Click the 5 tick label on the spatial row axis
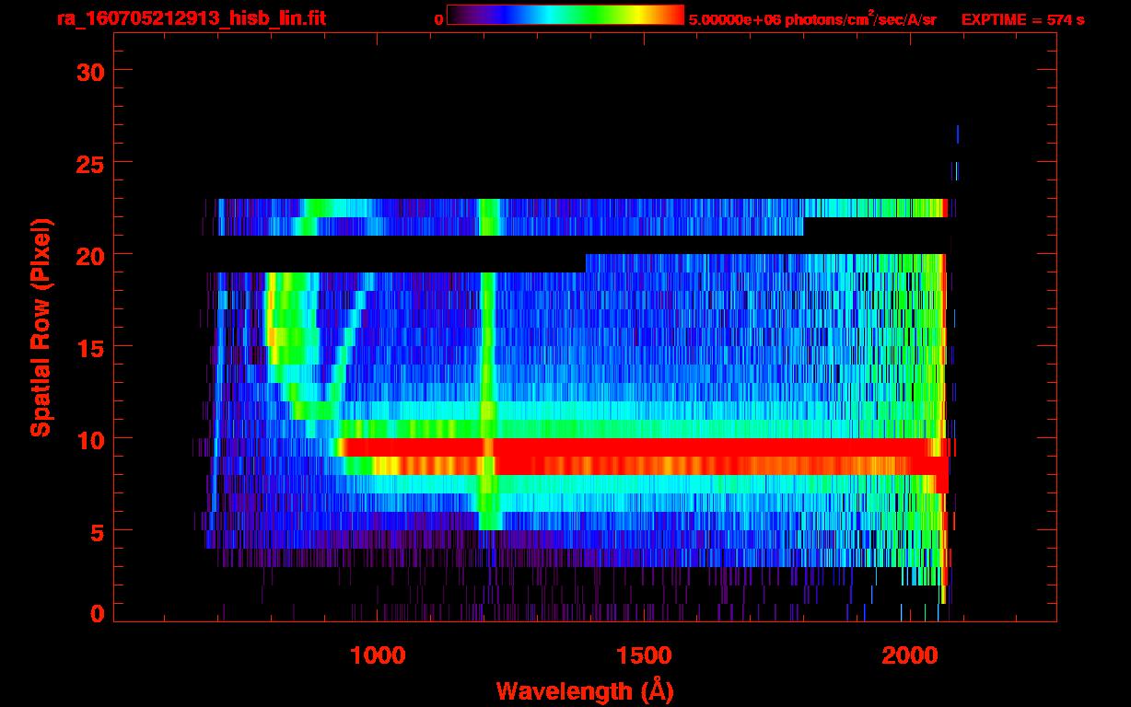1131x707 pixels. pos(95,531)
